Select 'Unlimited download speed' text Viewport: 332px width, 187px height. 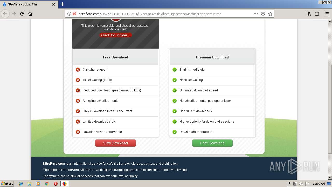(199, 90)
